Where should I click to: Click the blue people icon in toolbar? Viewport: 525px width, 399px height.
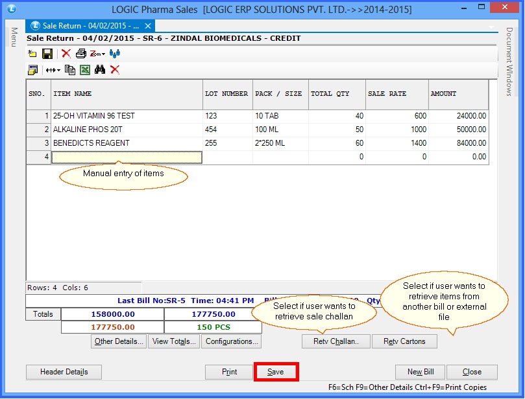click(115, 54)
